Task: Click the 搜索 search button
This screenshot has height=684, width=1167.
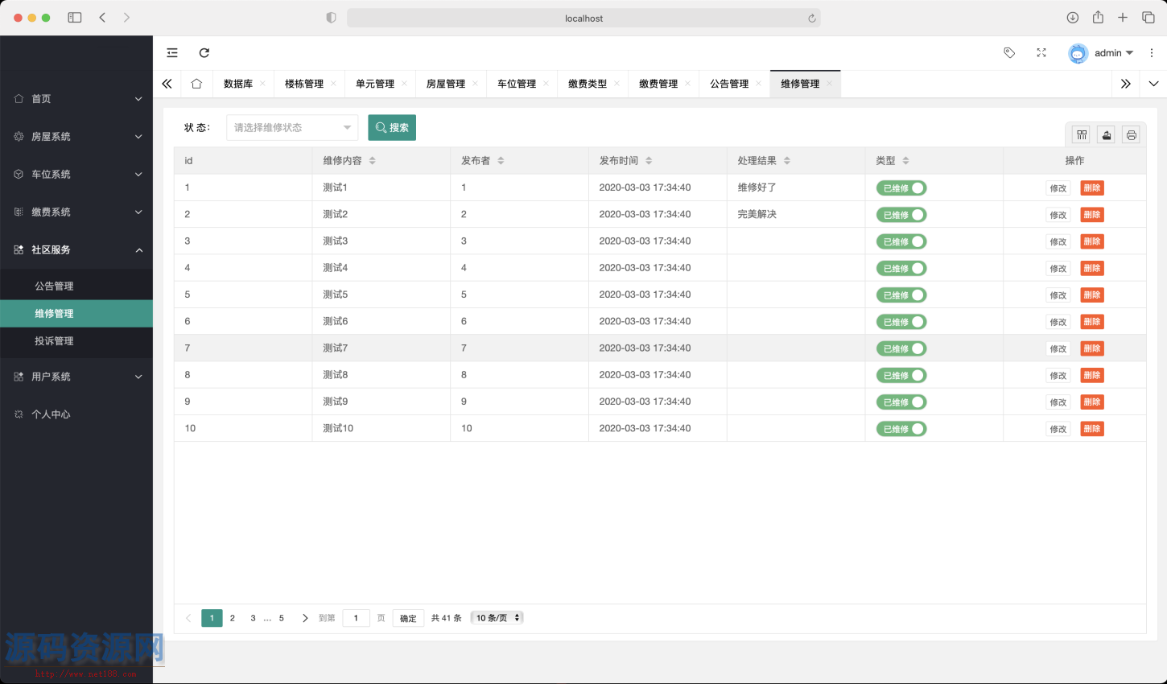Action: 392,128
